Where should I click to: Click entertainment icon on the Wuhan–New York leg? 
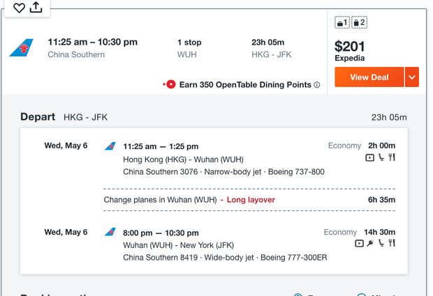pyautogui.click(x=359, y=243)
